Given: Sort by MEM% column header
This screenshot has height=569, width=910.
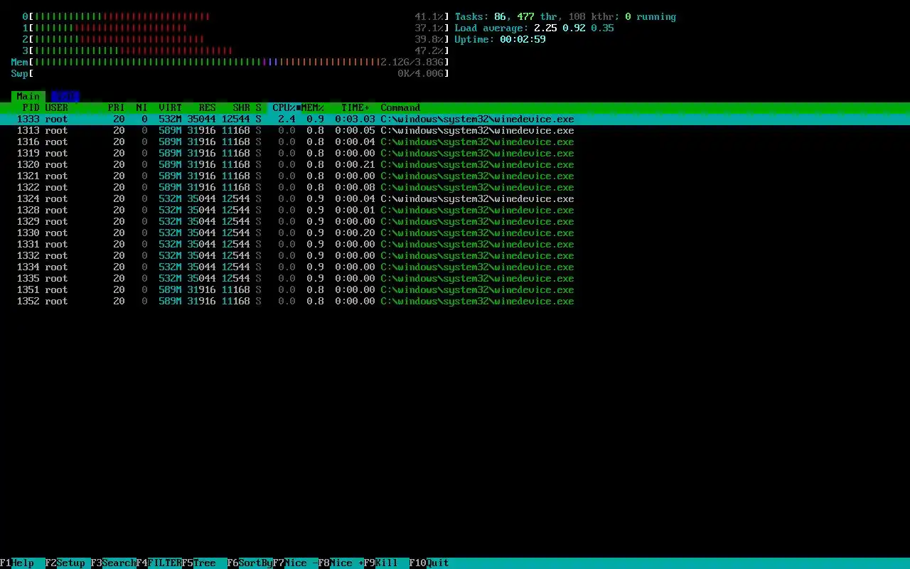Looking at the screenshot, I should pos(313,107).
